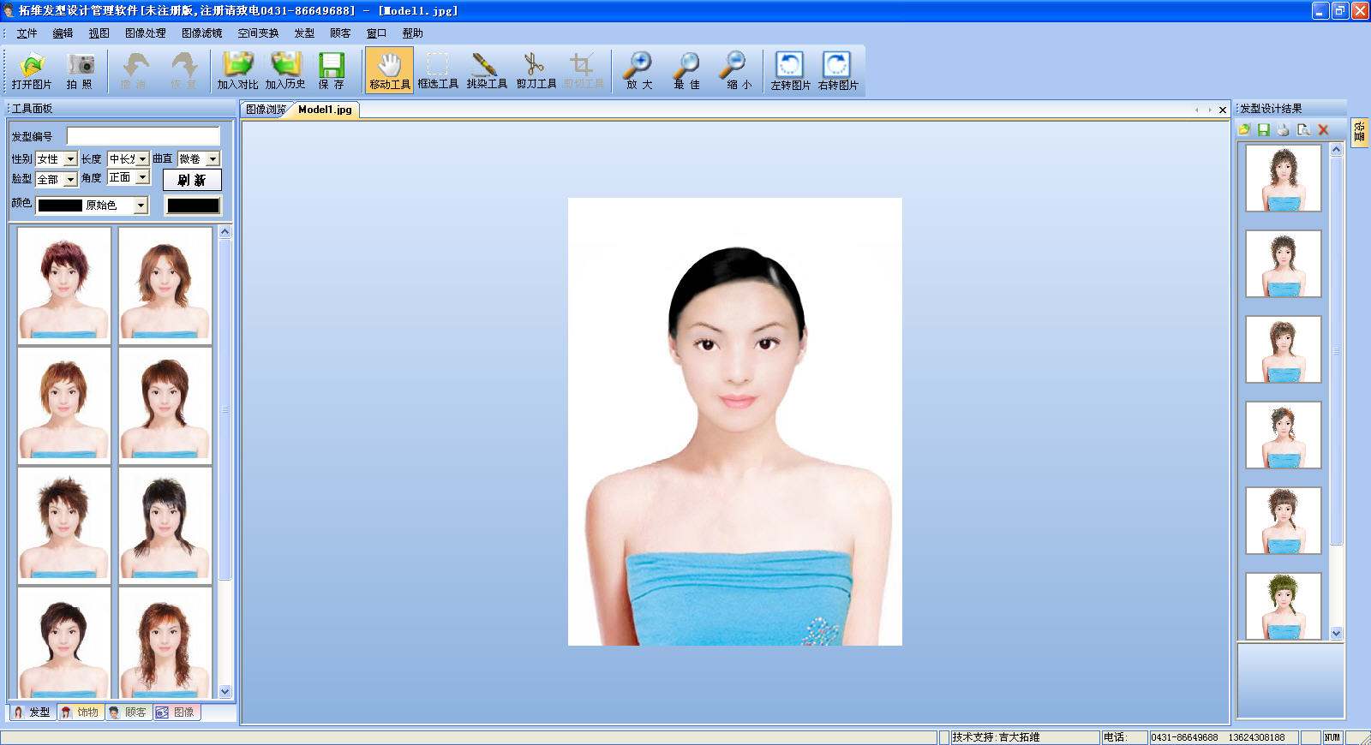Close the Model1.jpg document tab
This screenshot has width=1371, height=745.
pos(1223,110)
